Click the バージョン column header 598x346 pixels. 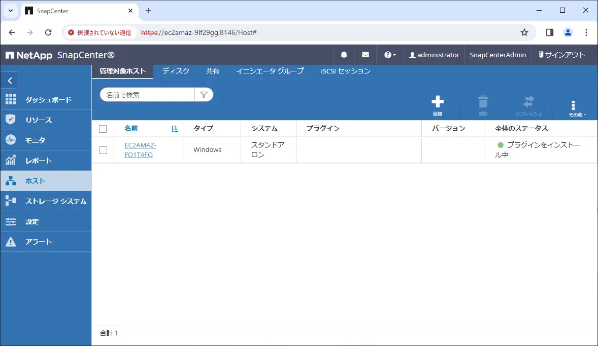[x=449, y=129]
